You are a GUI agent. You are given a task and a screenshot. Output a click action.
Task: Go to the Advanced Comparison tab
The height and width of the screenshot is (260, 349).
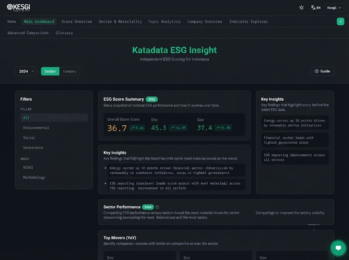28,33
